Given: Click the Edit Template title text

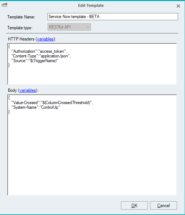Looking at the screenshot, I should tap(91, 5).
